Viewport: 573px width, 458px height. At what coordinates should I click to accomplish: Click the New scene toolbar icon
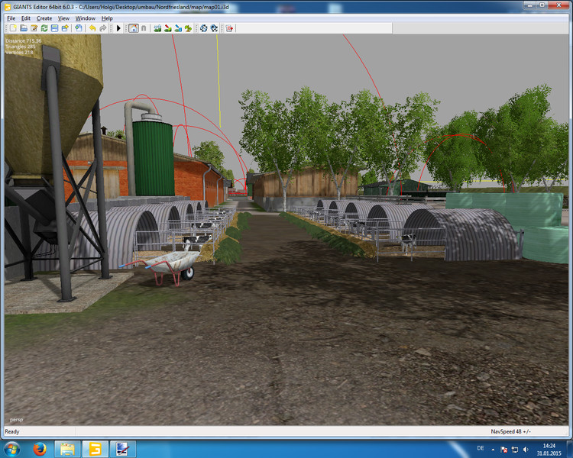pyautogui.click(x=13, y=28)
